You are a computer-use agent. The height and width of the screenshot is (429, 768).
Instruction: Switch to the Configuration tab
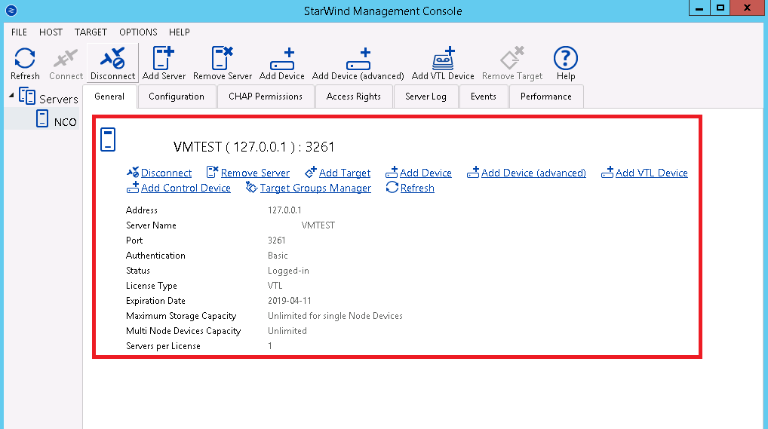177,97
